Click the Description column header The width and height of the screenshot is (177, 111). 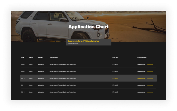coord(54,57)
